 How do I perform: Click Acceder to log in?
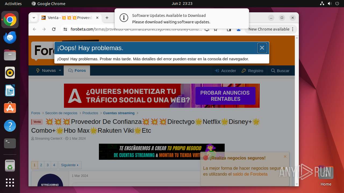tap(225, 71)
